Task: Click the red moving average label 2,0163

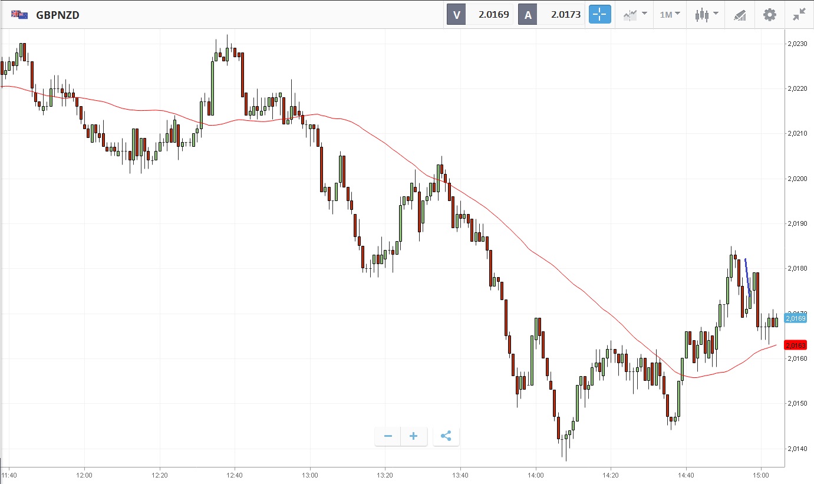Action: (795, 345)
